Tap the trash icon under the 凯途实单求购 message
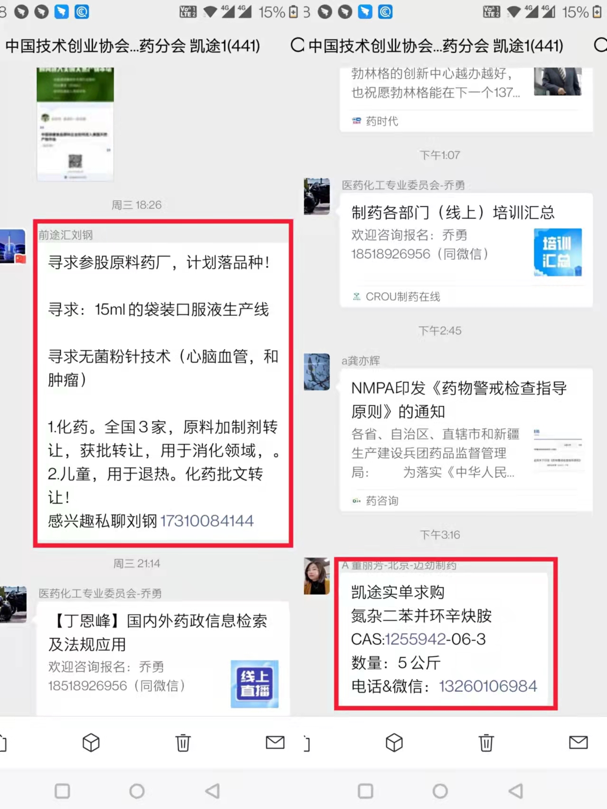Image resolution: width=607 pixels, height=809 pixels. 486,743
